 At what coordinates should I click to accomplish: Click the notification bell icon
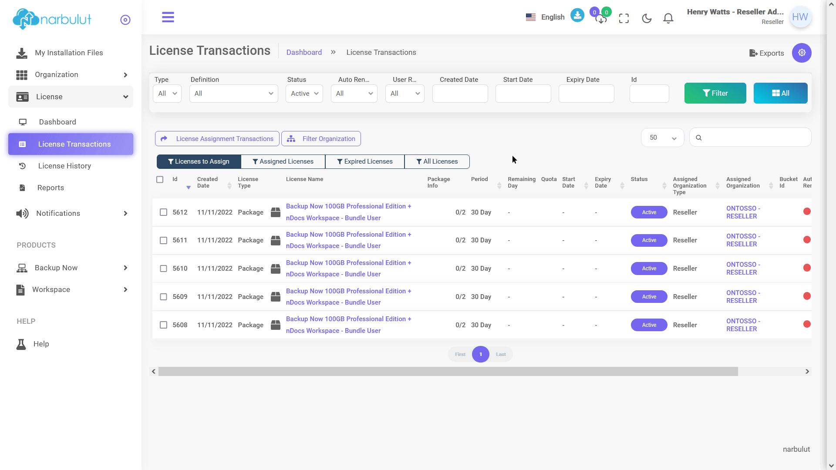pyautogui.click(x=668, y=18)
